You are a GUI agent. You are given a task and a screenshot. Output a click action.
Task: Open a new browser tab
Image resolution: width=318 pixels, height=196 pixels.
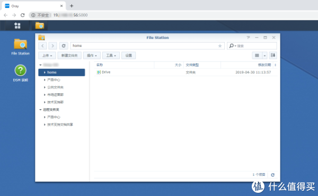72,6
